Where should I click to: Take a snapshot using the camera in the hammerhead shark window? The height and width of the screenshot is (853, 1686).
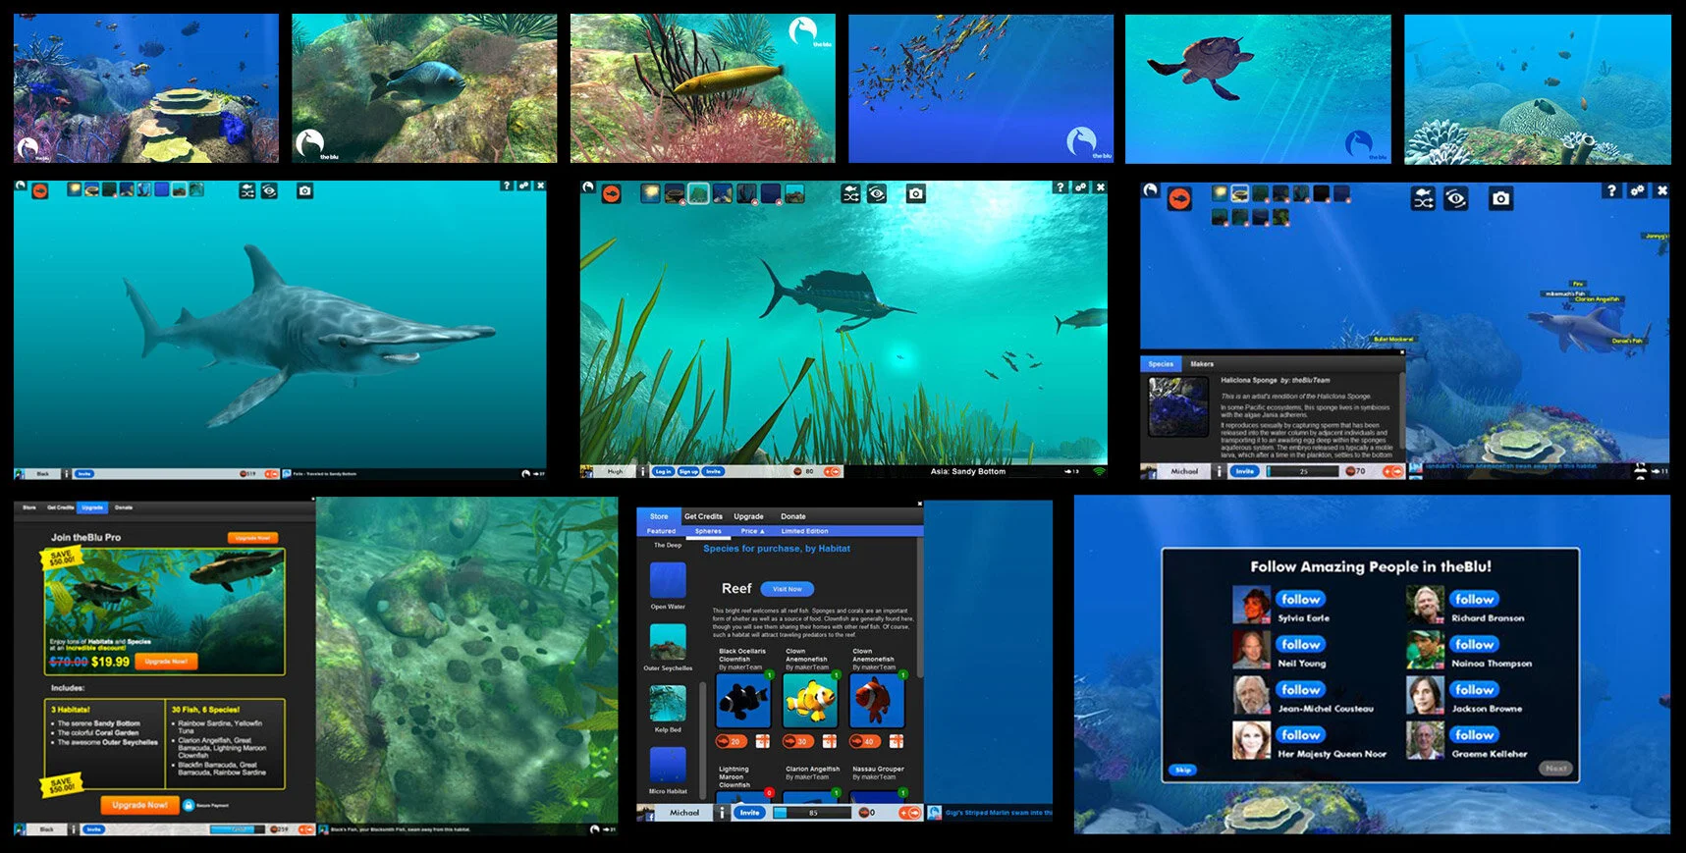pyautogui.click(x=305, y=190)
